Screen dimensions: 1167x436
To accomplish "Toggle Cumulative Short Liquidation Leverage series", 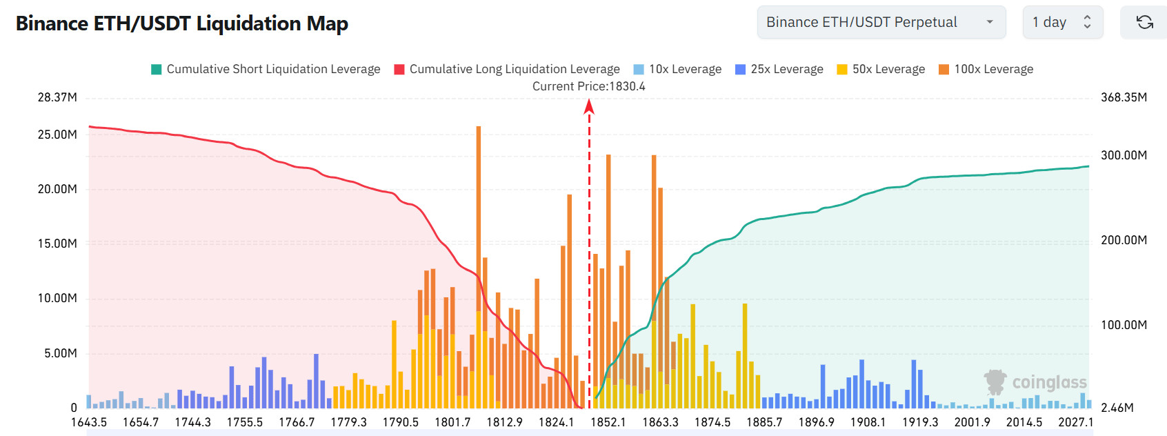I will click(273, 69).
